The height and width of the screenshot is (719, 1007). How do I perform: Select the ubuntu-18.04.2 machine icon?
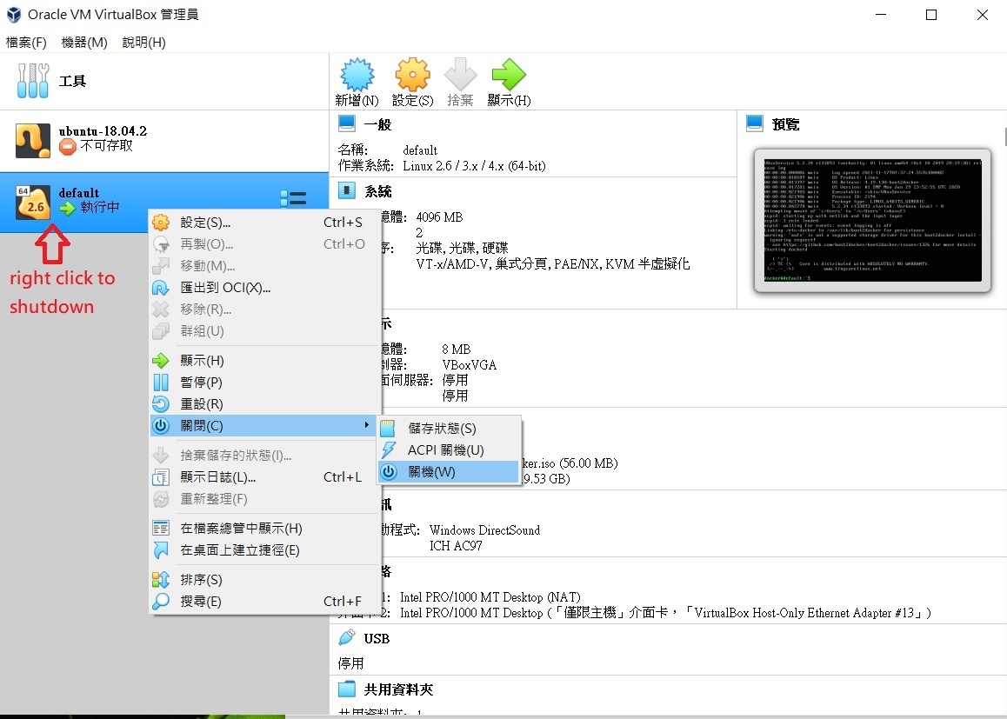tap(33, 141)
